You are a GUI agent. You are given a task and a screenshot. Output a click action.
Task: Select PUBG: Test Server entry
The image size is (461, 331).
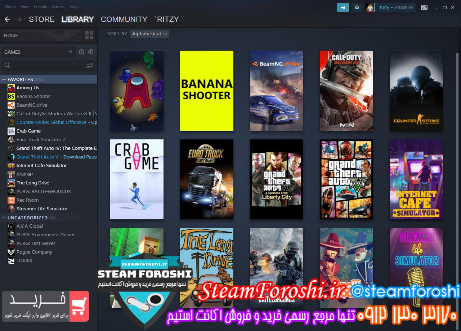[49, 243]
